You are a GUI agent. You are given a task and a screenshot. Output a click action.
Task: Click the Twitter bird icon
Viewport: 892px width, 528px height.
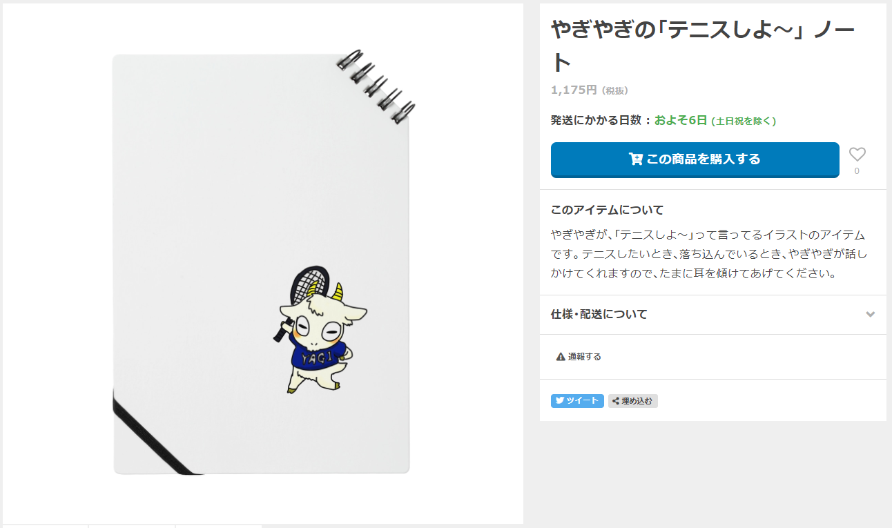[x=559, y=401]
